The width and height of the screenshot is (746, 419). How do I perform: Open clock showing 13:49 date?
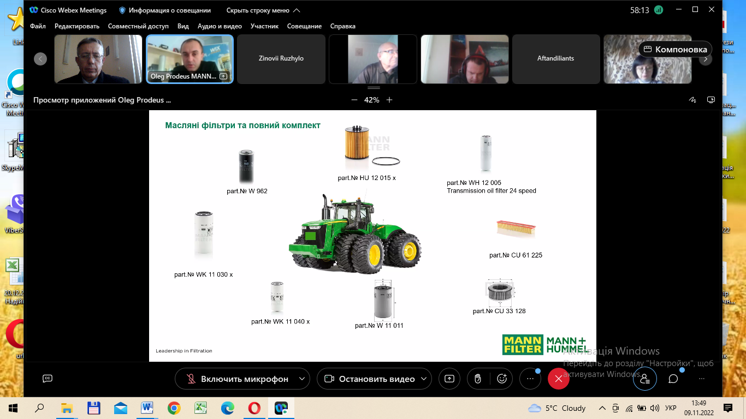[698, 408]
